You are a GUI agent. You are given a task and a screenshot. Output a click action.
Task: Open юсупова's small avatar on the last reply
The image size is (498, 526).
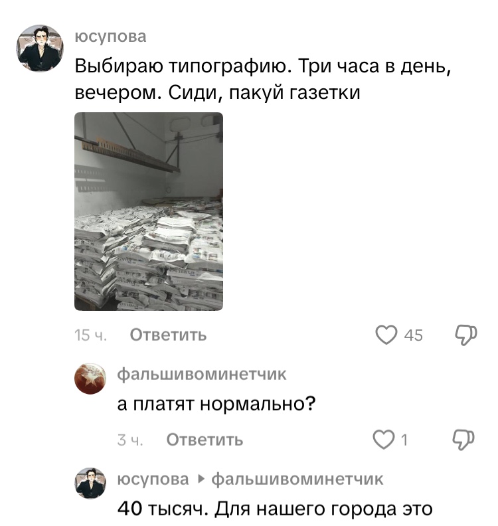tap(90, 483)
